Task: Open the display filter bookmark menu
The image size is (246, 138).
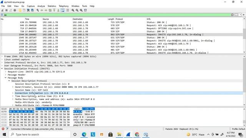Action: pyautogui.click(x=2, y=15)
